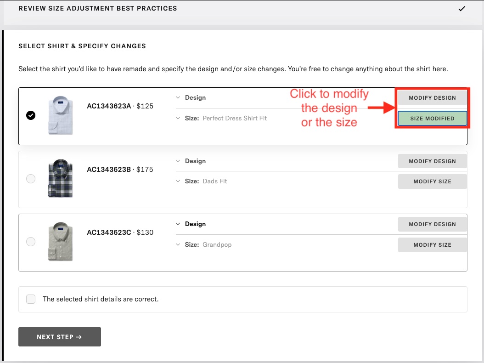Select the AC1343623A shirt radio button
Screen dimensions: 484x363
31,115
